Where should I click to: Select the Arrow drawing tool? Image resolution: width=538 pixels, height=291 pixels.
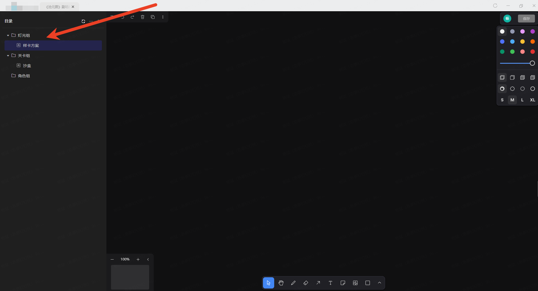(318, 283)
